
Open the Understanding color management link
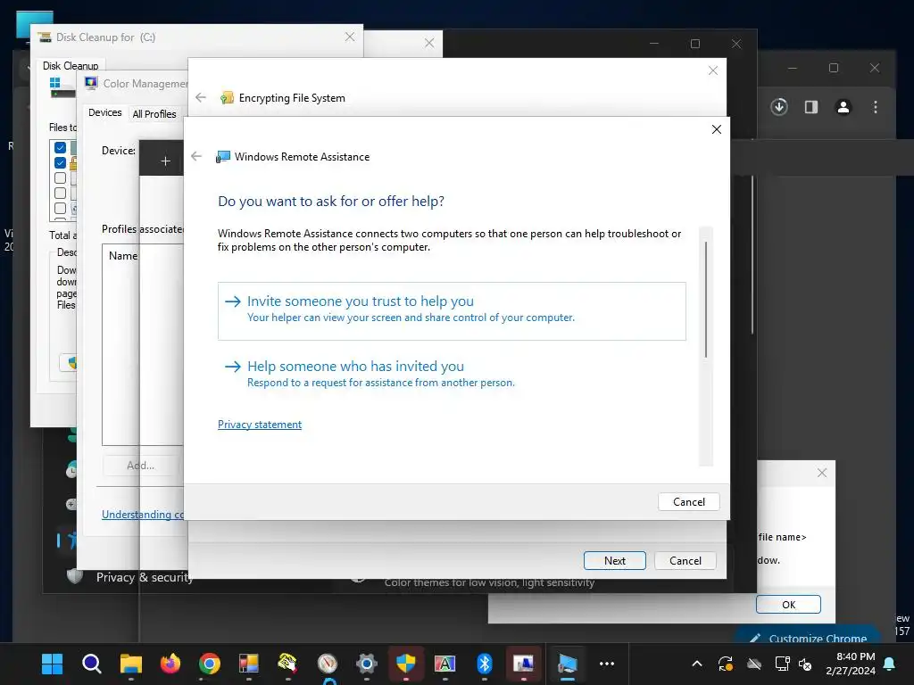143,515
